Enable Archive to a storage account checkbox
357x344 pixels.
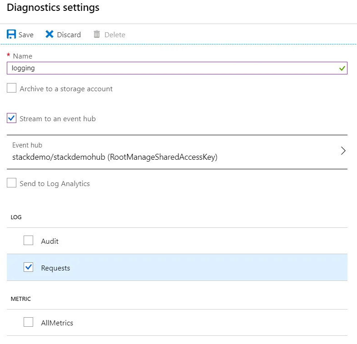pyautogui.click(x=12, y=88)
